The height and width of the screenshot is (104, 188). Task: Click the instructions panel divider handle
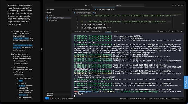(x=42, y=50)
